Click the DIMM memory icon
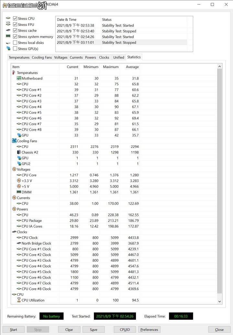 click(x=19, y=192)
